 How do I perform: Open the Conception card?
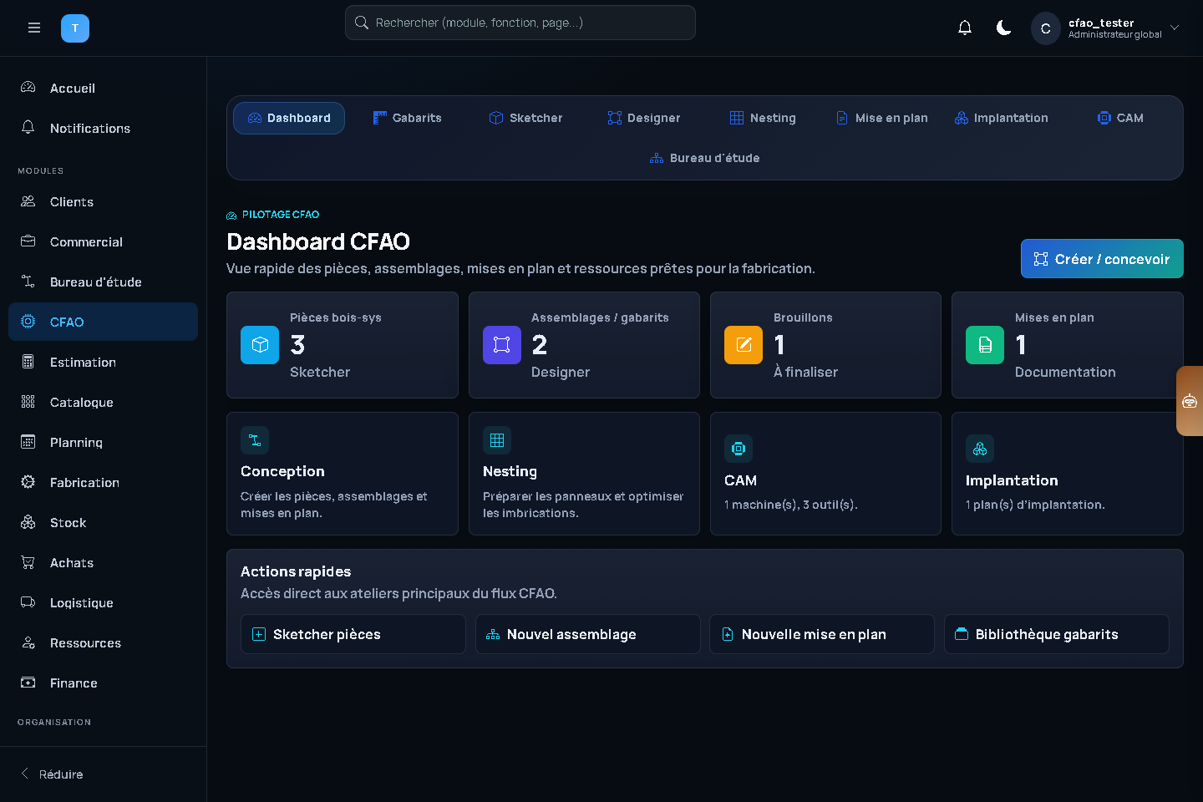pyautogui.click(x=343, y=474)
